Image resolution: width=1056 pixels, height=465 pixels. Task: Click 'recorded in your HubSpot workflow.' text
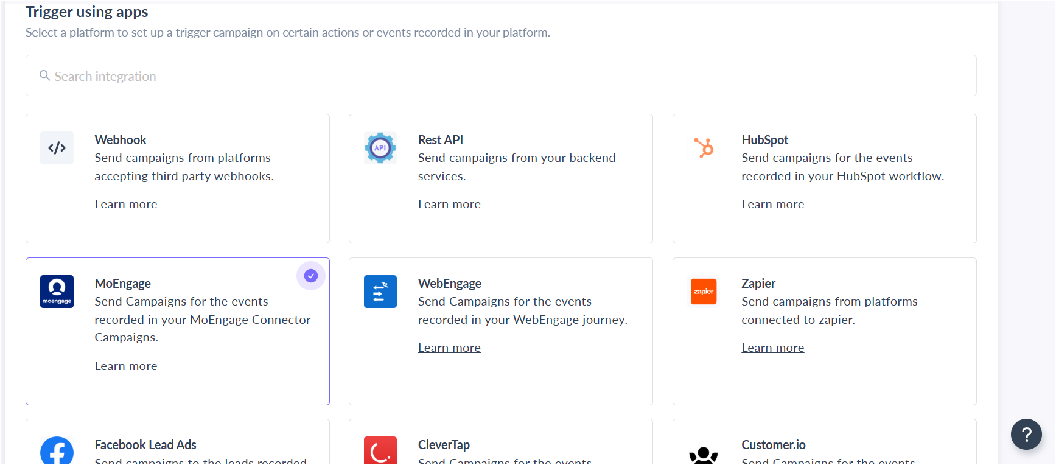pos(843,176)
